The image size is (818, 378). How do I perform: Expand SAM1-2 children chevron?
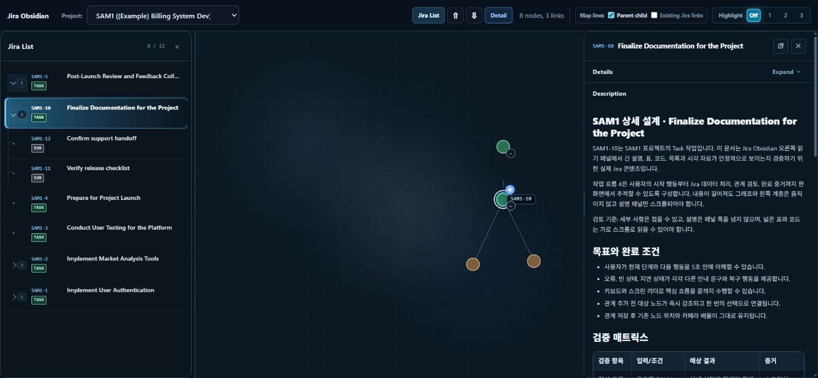click(14, 265)
